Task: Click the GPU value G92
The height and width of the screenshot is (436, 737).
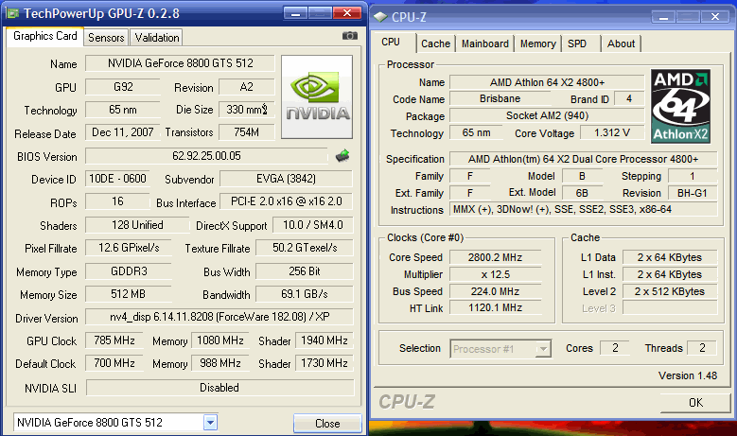Action: [x=123, y=87]
